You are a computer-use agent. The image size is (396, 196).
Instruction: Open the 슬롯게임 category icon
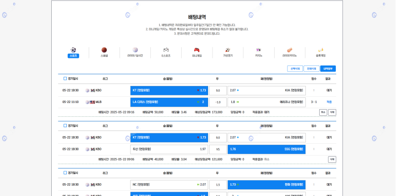[321, 50]
